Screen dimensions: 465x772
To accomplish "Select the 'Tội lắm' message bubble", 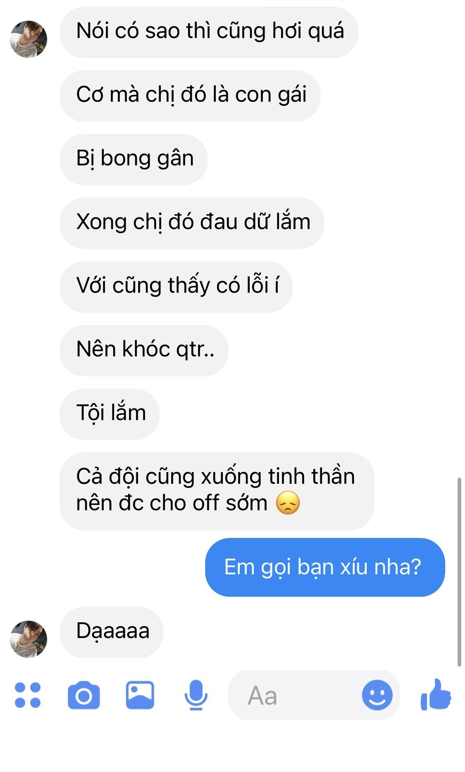I will pyautogui.click(x=110, y=414).
